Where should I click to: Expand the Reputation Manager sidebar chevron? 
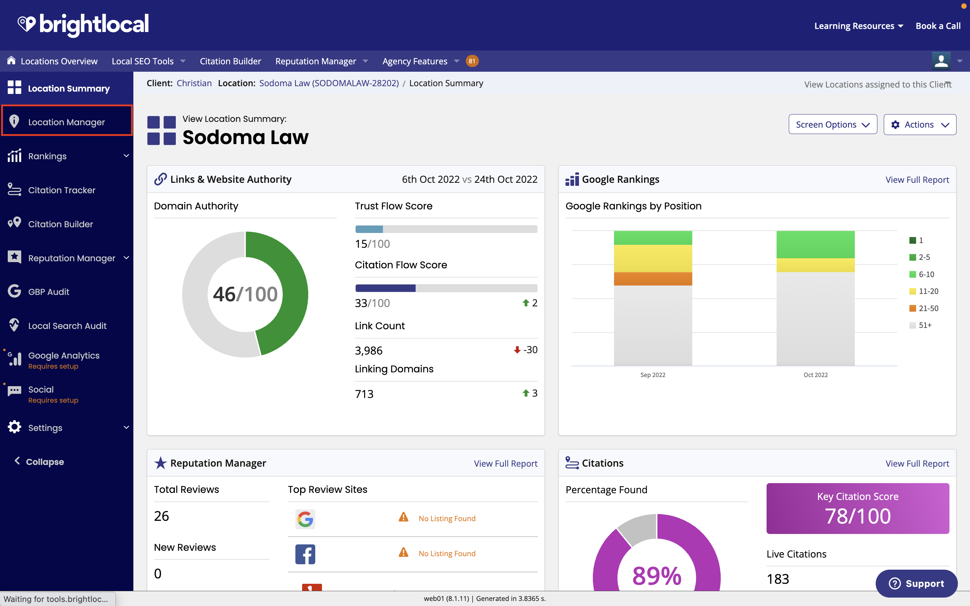click(x=126, y=257)
